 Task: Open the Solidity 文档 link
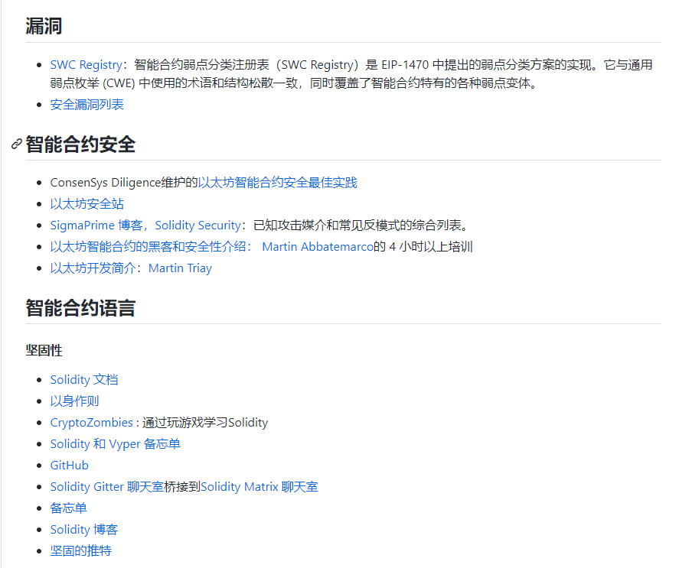coord(84,380)
